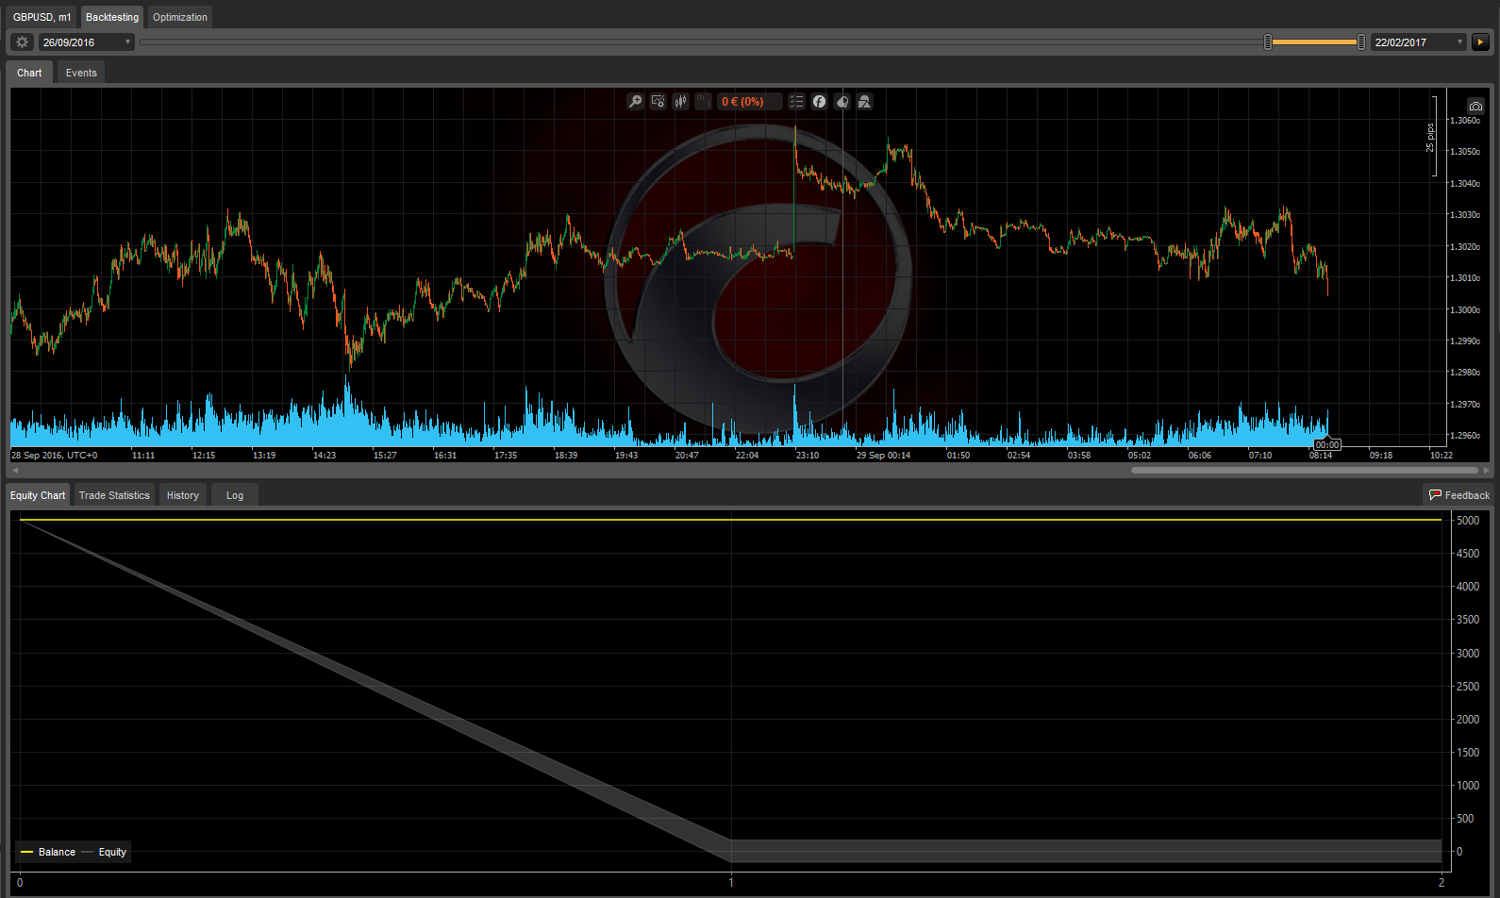Select the candlestick chart type icon
This screenshot has width=1500, height=898.
[681, 102]
